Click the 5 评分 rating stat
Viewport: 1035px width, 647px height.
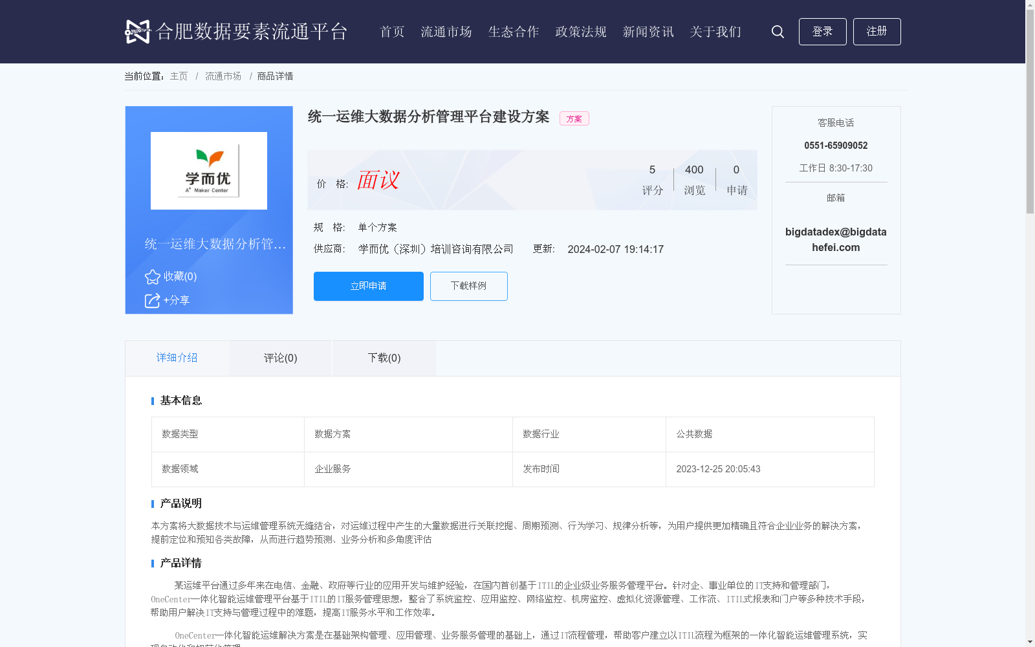653,180
